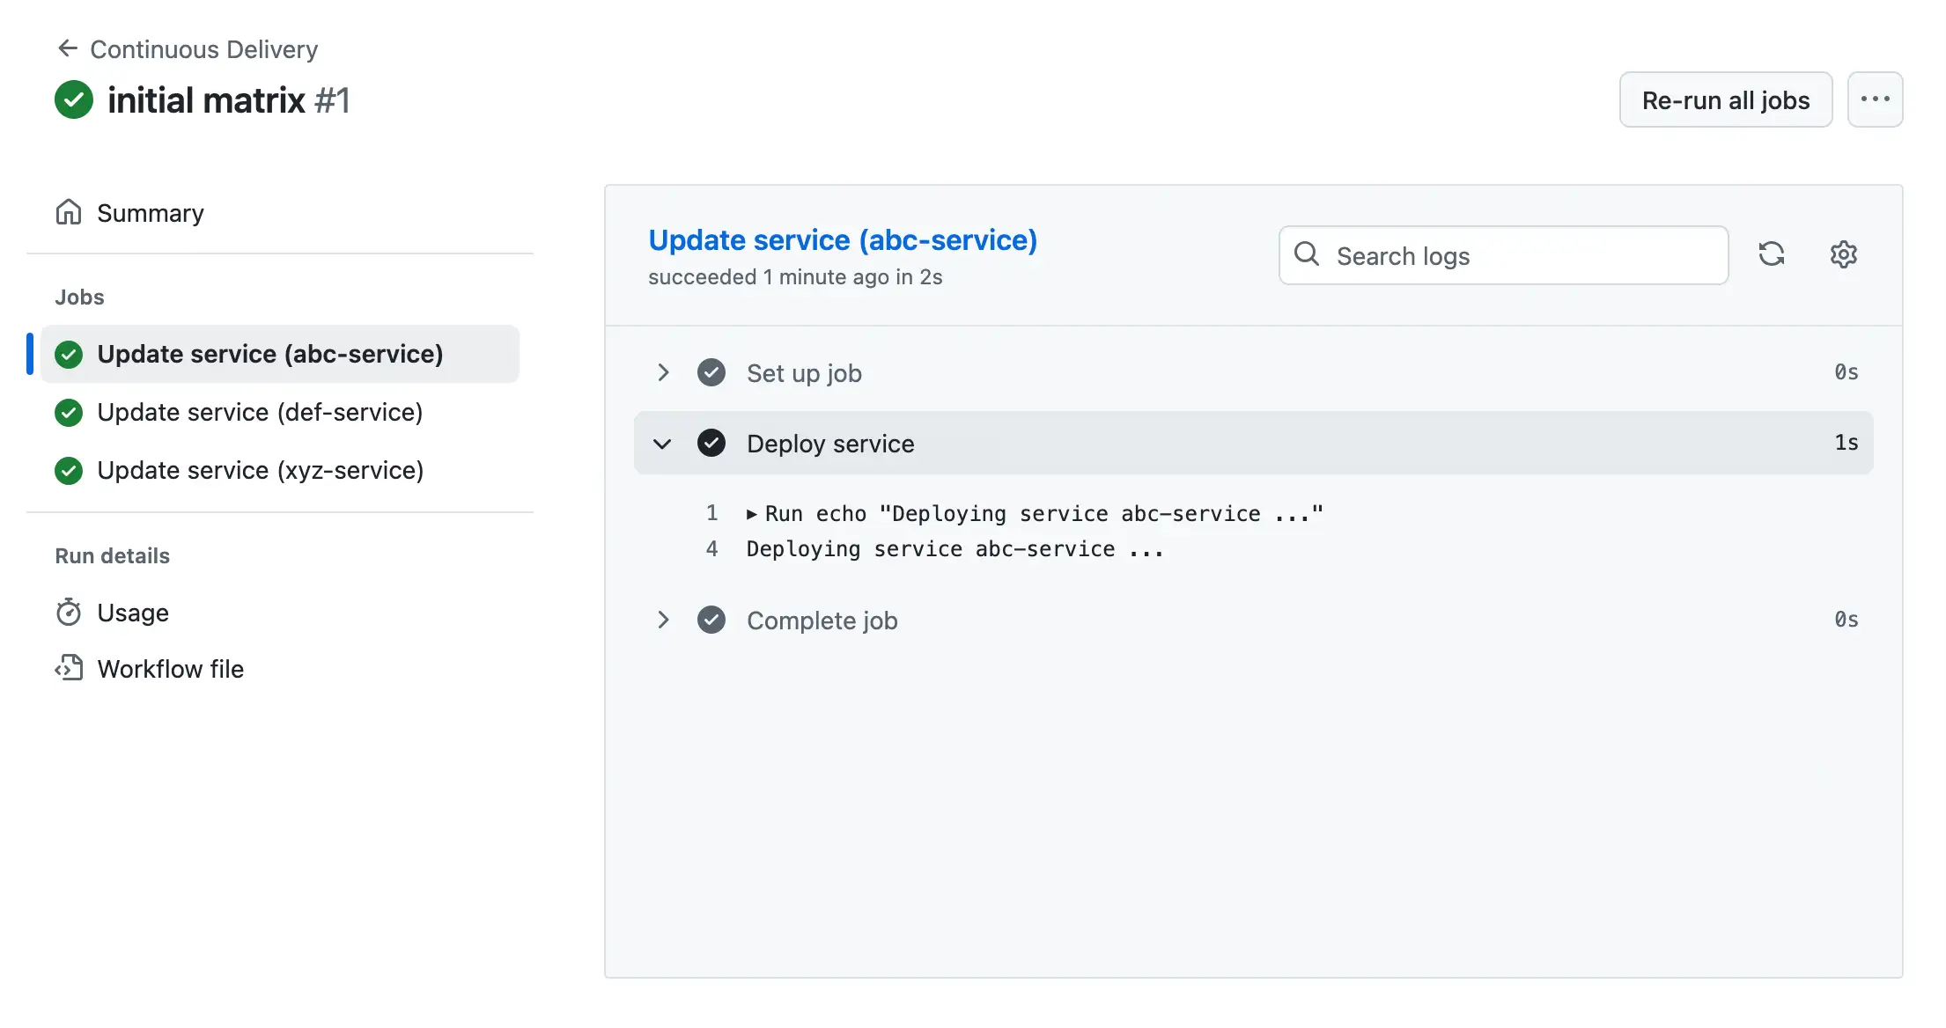Click the green success check next to initial matrix

pos(74,99)
